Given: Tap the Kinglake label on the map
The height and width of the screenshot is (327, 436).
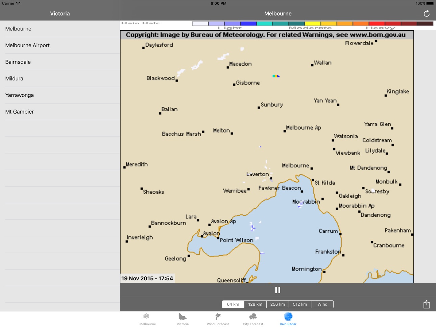Looking at the screenshot, I should pyautogui.click(x=397, y=92).
